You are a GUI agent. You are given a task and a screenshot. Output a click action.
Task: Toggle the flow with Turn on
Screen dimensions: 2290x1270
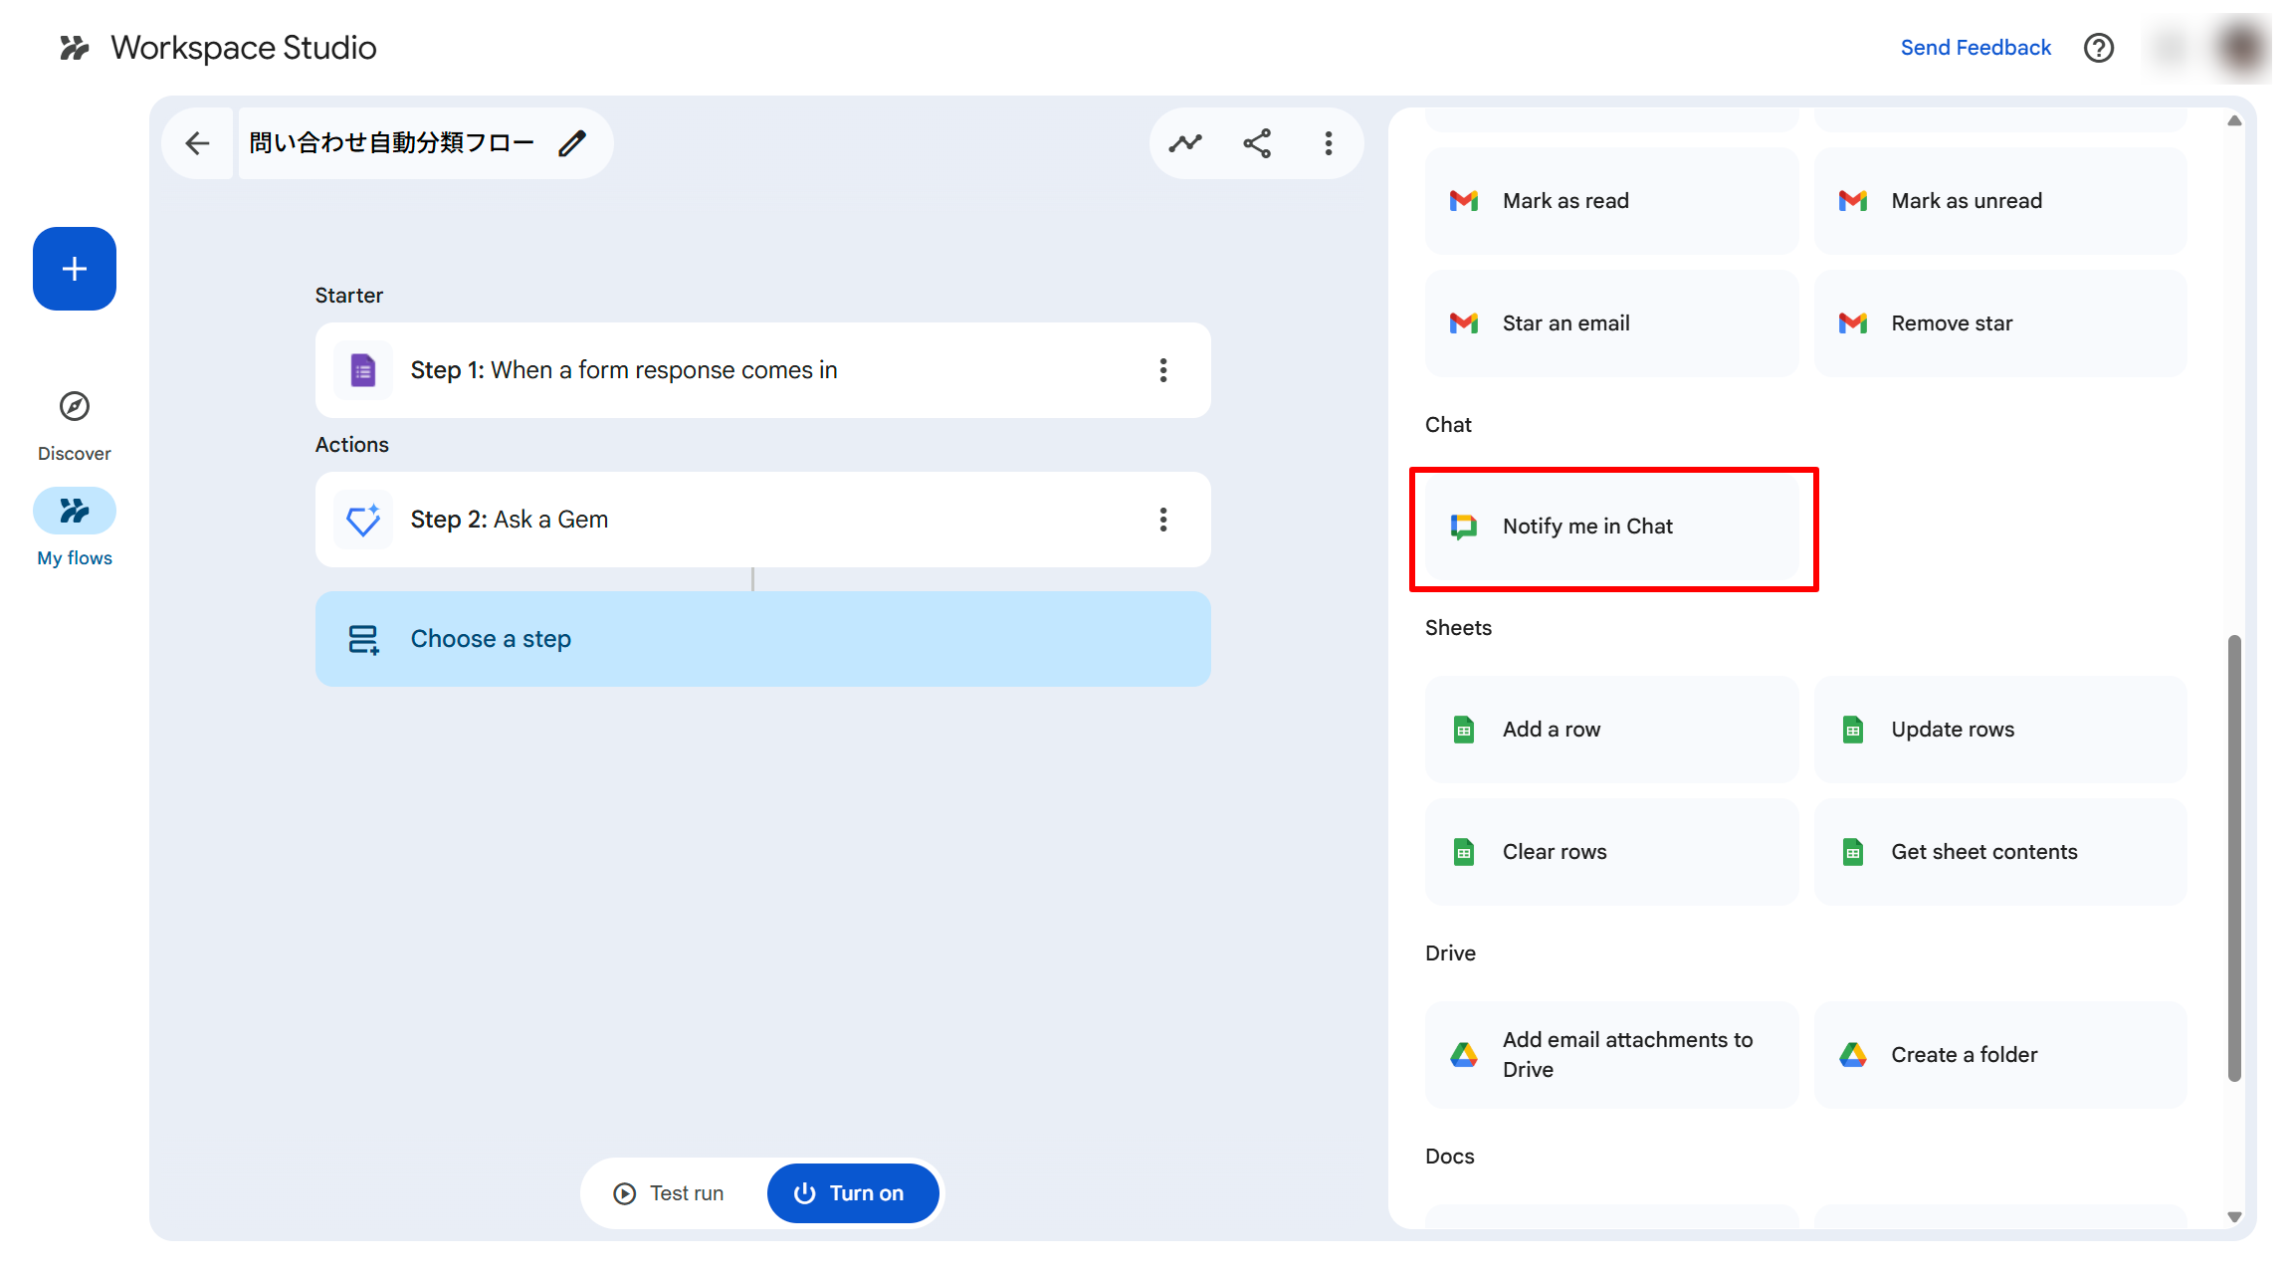pos(852,1192)
